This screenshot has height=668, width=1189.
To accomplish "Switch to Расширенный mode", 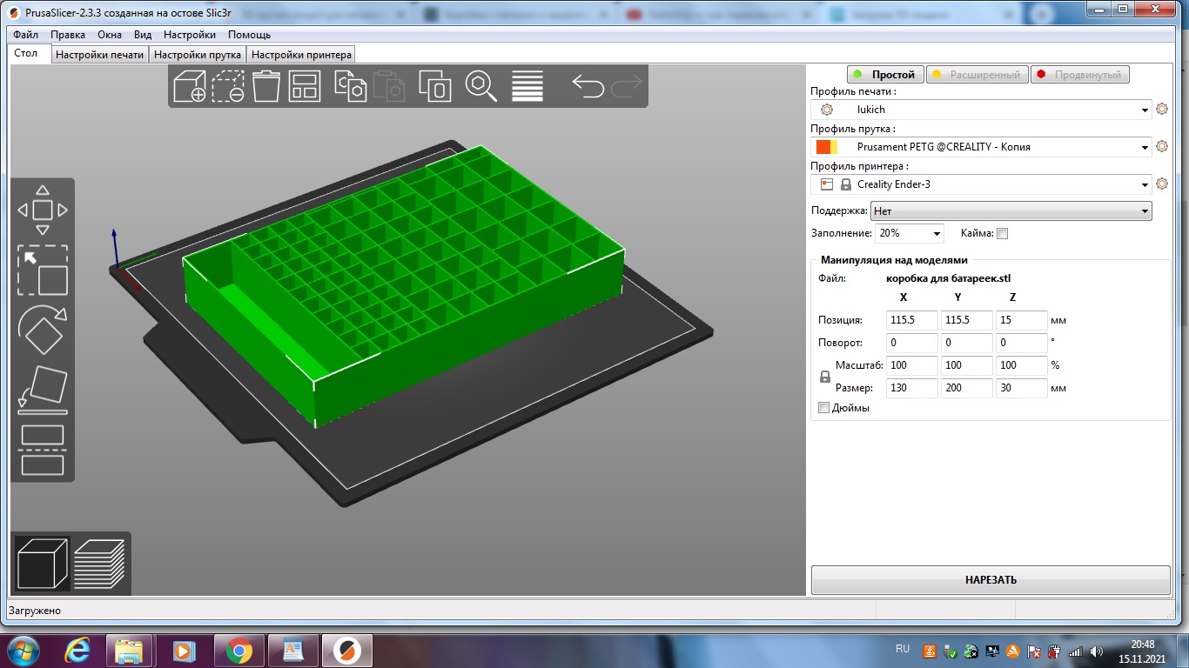I will click(977, 75).
